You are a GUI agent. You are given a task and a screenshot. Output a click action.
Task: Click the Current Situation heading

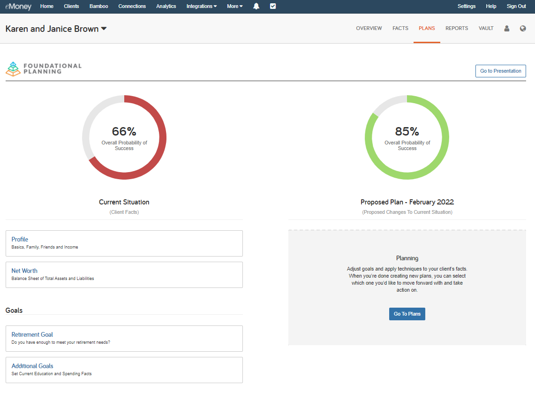(x=124, y=202)
